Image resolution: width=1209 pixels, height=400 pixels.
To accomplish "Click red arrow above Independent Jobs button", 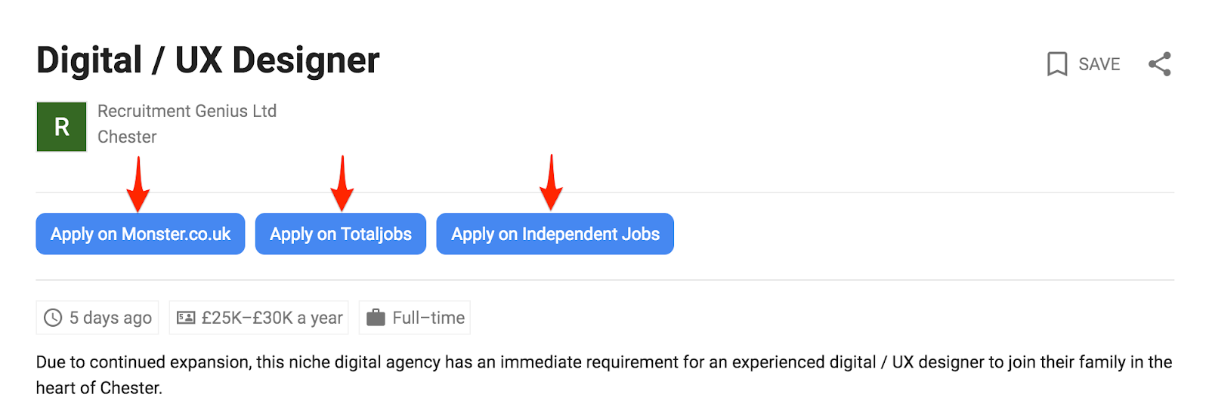I will 551,183.
